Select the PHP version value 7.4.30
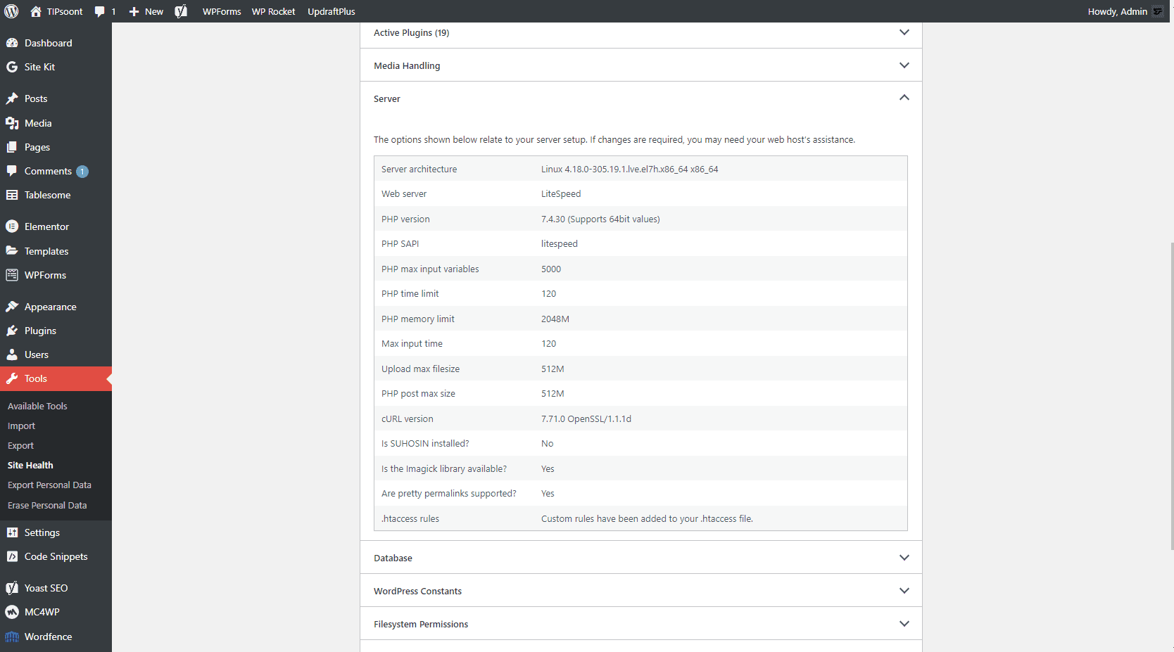 (x=600, y=219)
